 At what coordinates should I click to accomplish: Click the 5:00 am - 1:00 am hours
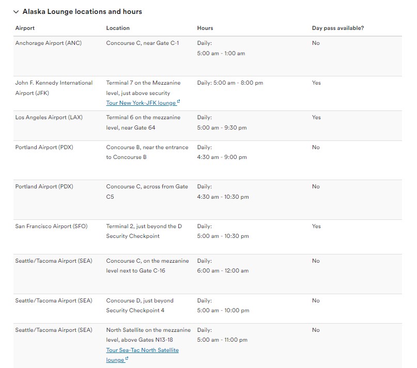221,53
